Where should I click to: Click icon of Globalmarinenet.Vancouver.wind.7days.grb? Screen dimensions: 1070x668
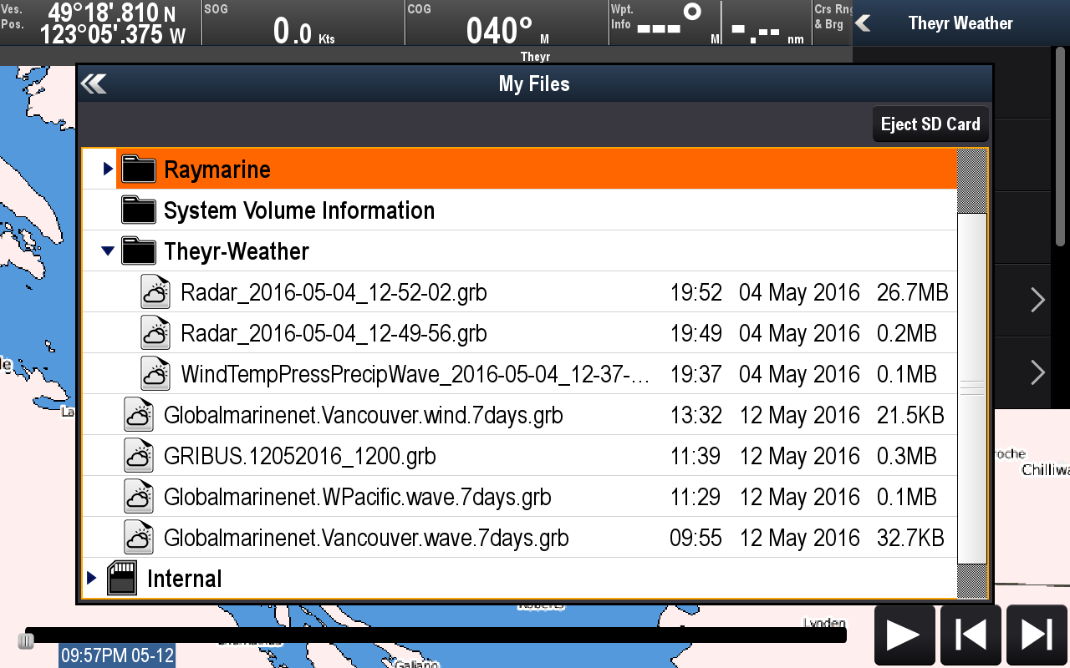click(x=139, y=414)
